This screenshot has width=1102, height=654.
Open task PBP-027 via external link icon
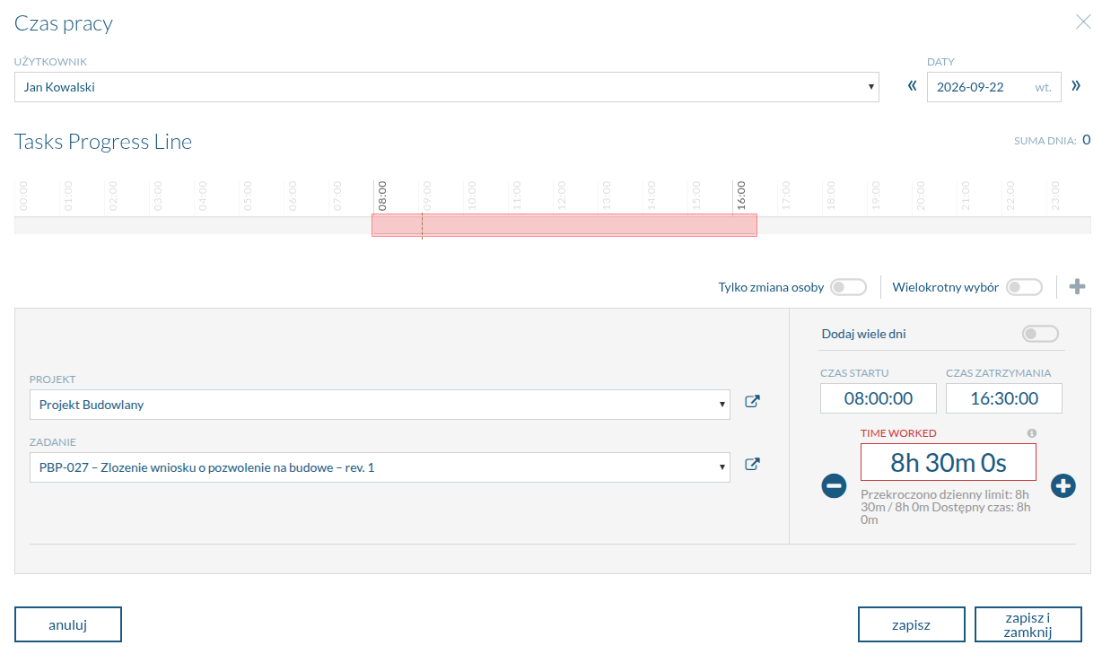click(x=753, y=465)
